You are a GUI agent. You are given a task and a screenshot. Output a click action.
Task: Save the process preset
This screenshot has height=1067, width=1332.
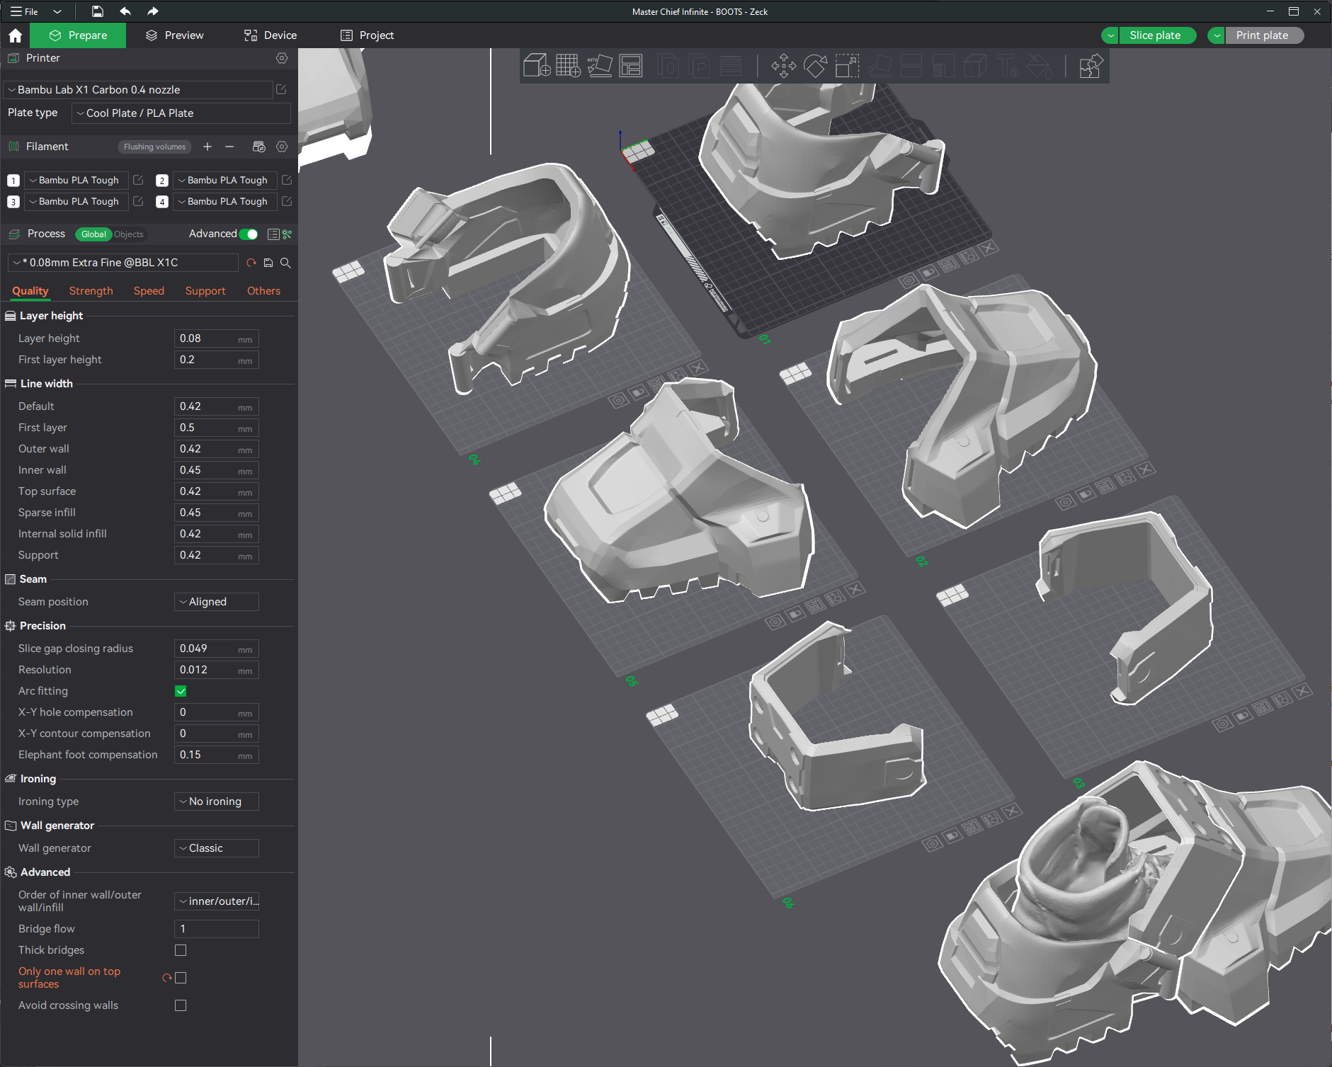click(x=268, y=263)
